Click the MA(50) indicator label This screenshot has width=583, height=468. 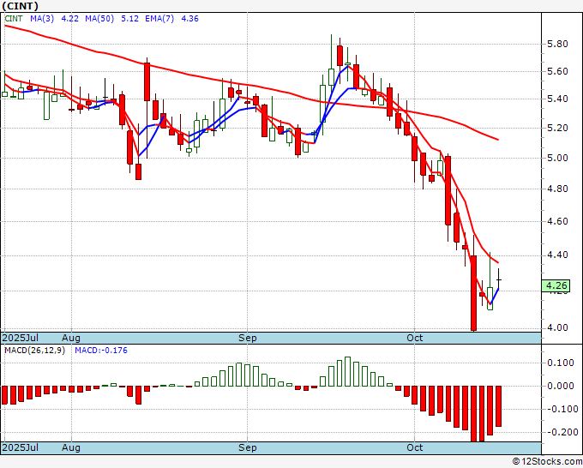tap(99, 19)
